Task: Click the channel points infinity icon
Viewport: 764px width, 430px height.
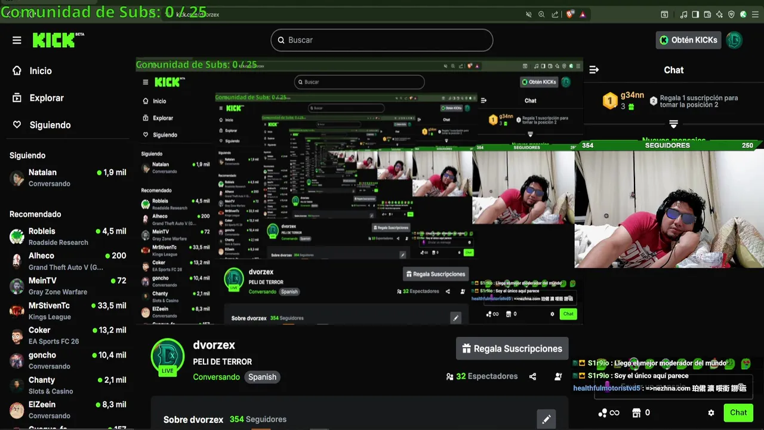Action: click(609, 413)
